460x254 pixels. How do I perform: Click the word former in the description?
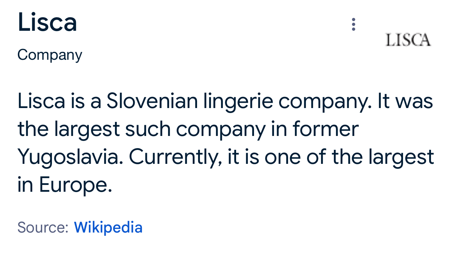(x=326, y=129)
